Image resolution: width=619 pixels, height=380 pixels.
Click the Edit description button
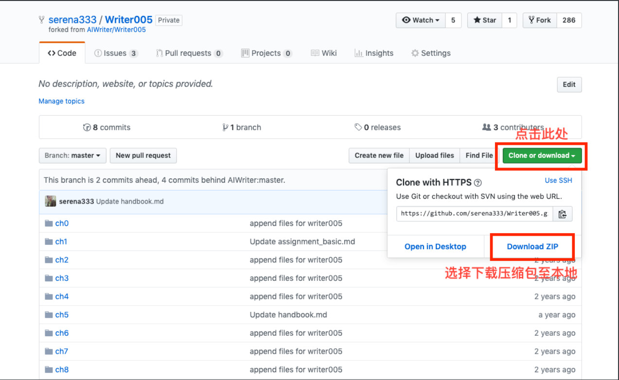click(x=569, y=84)
